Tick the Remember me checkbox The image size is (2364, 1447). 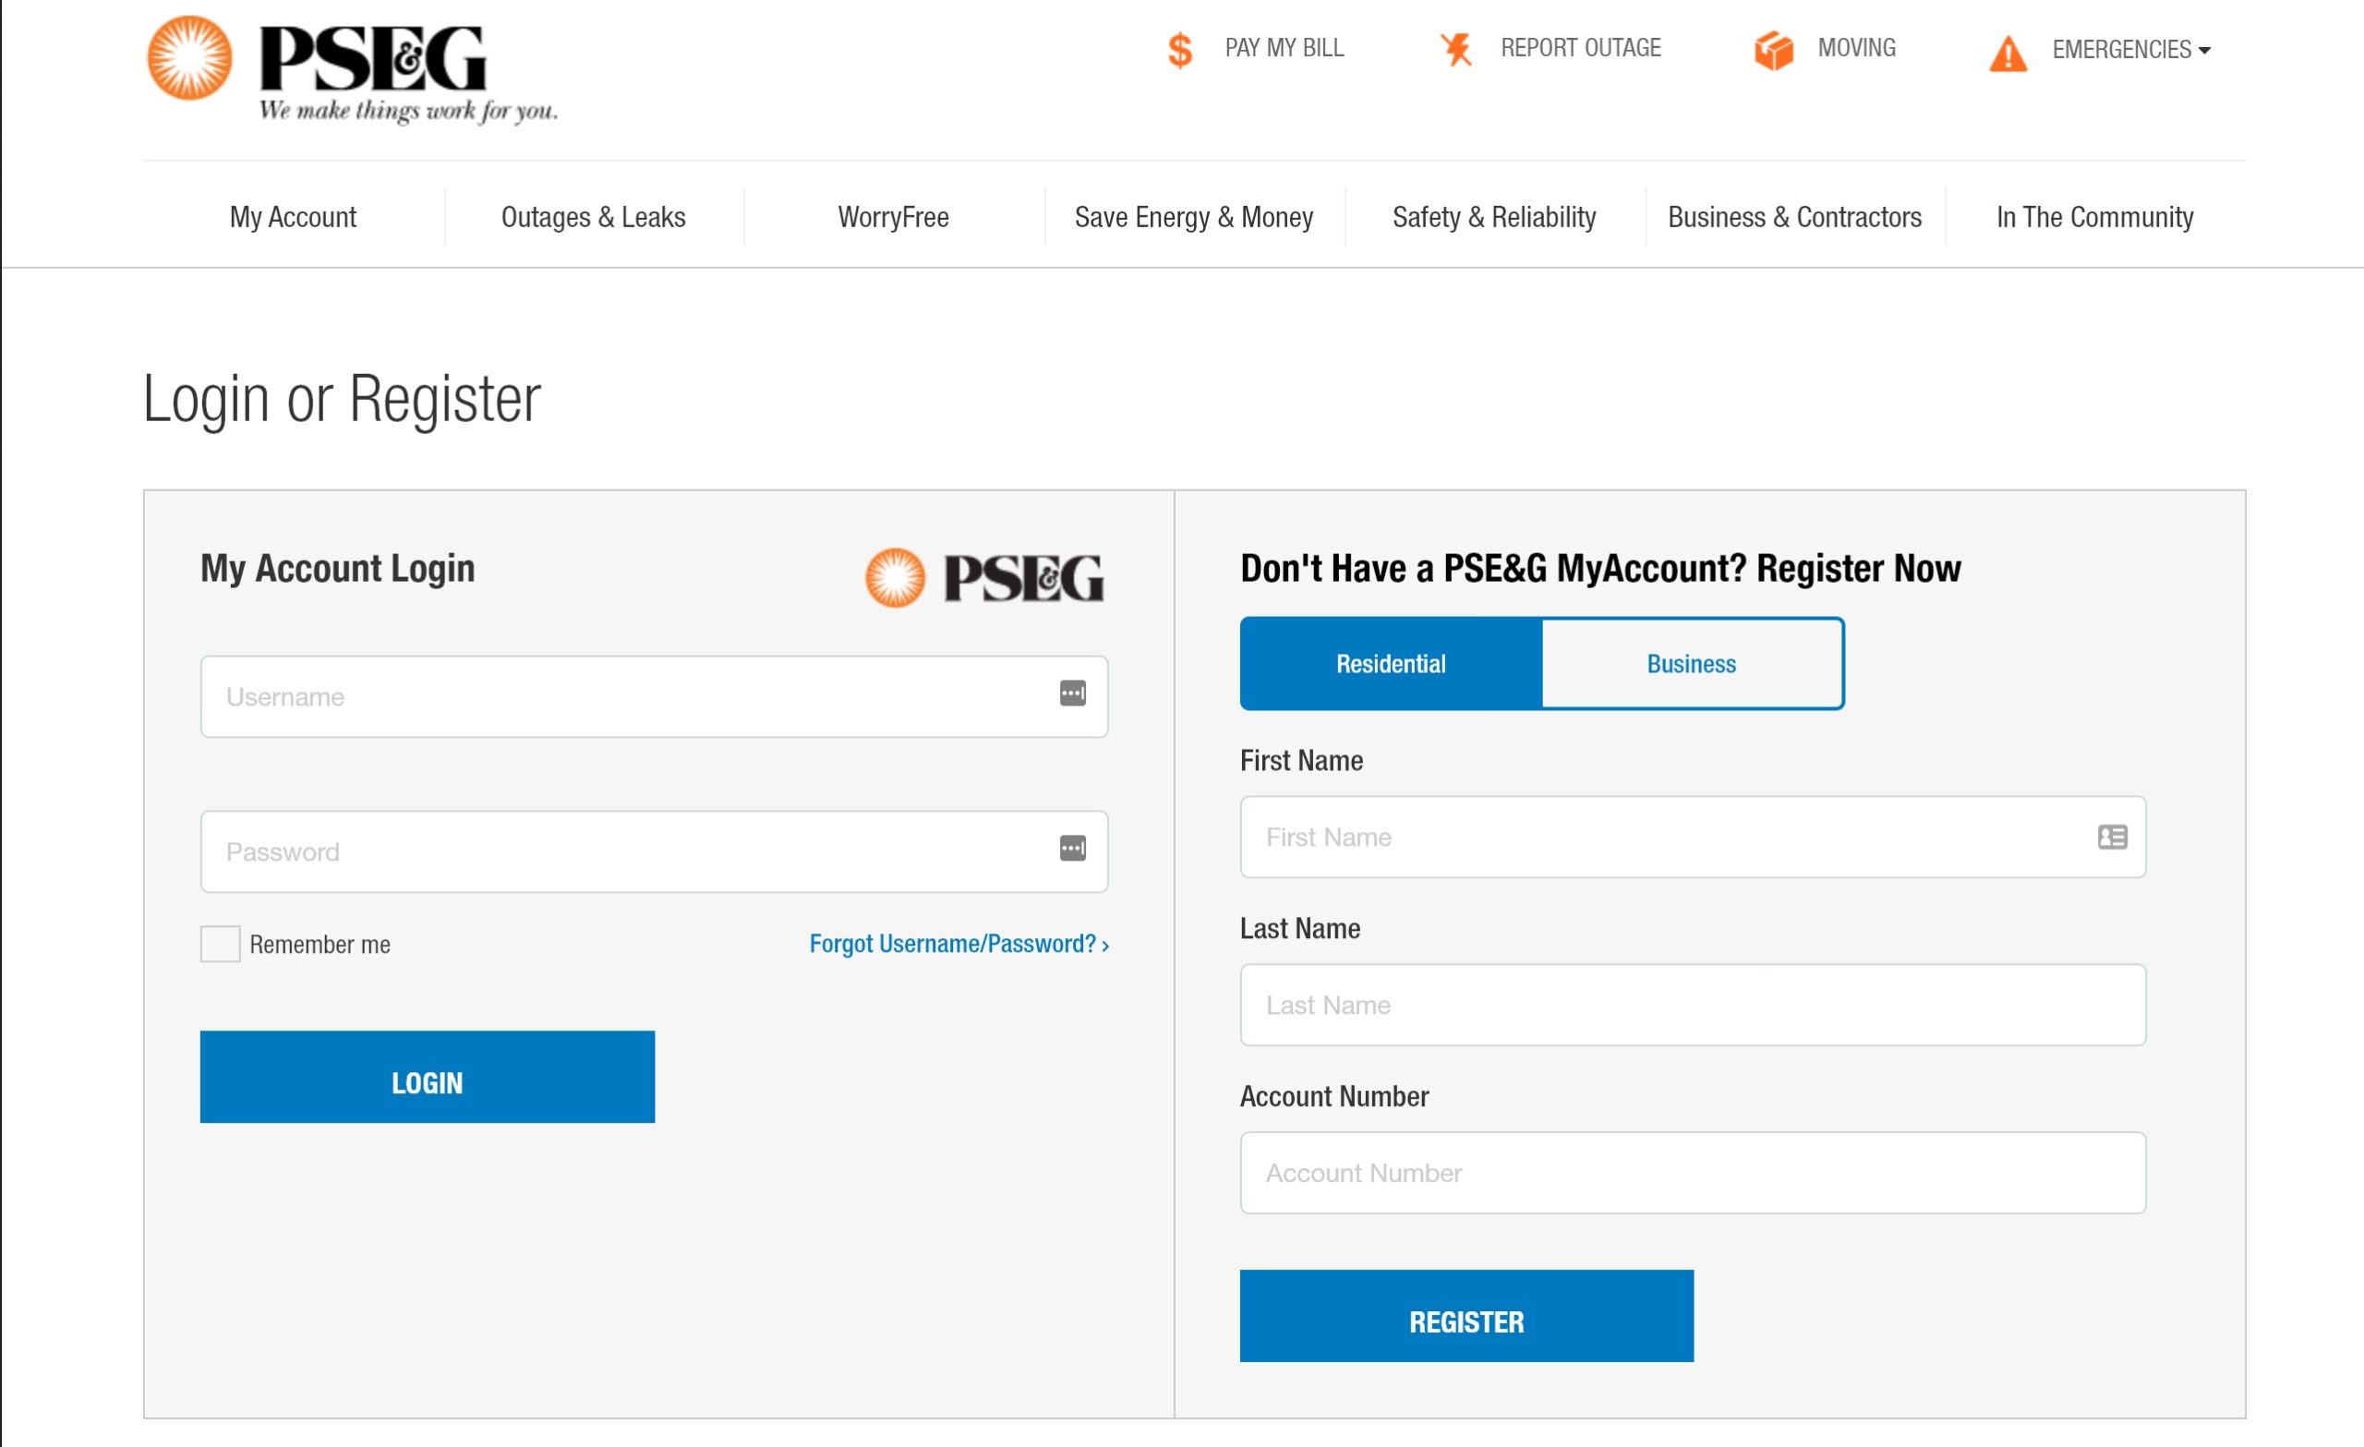pyautogui.click(x=220, y=944)
